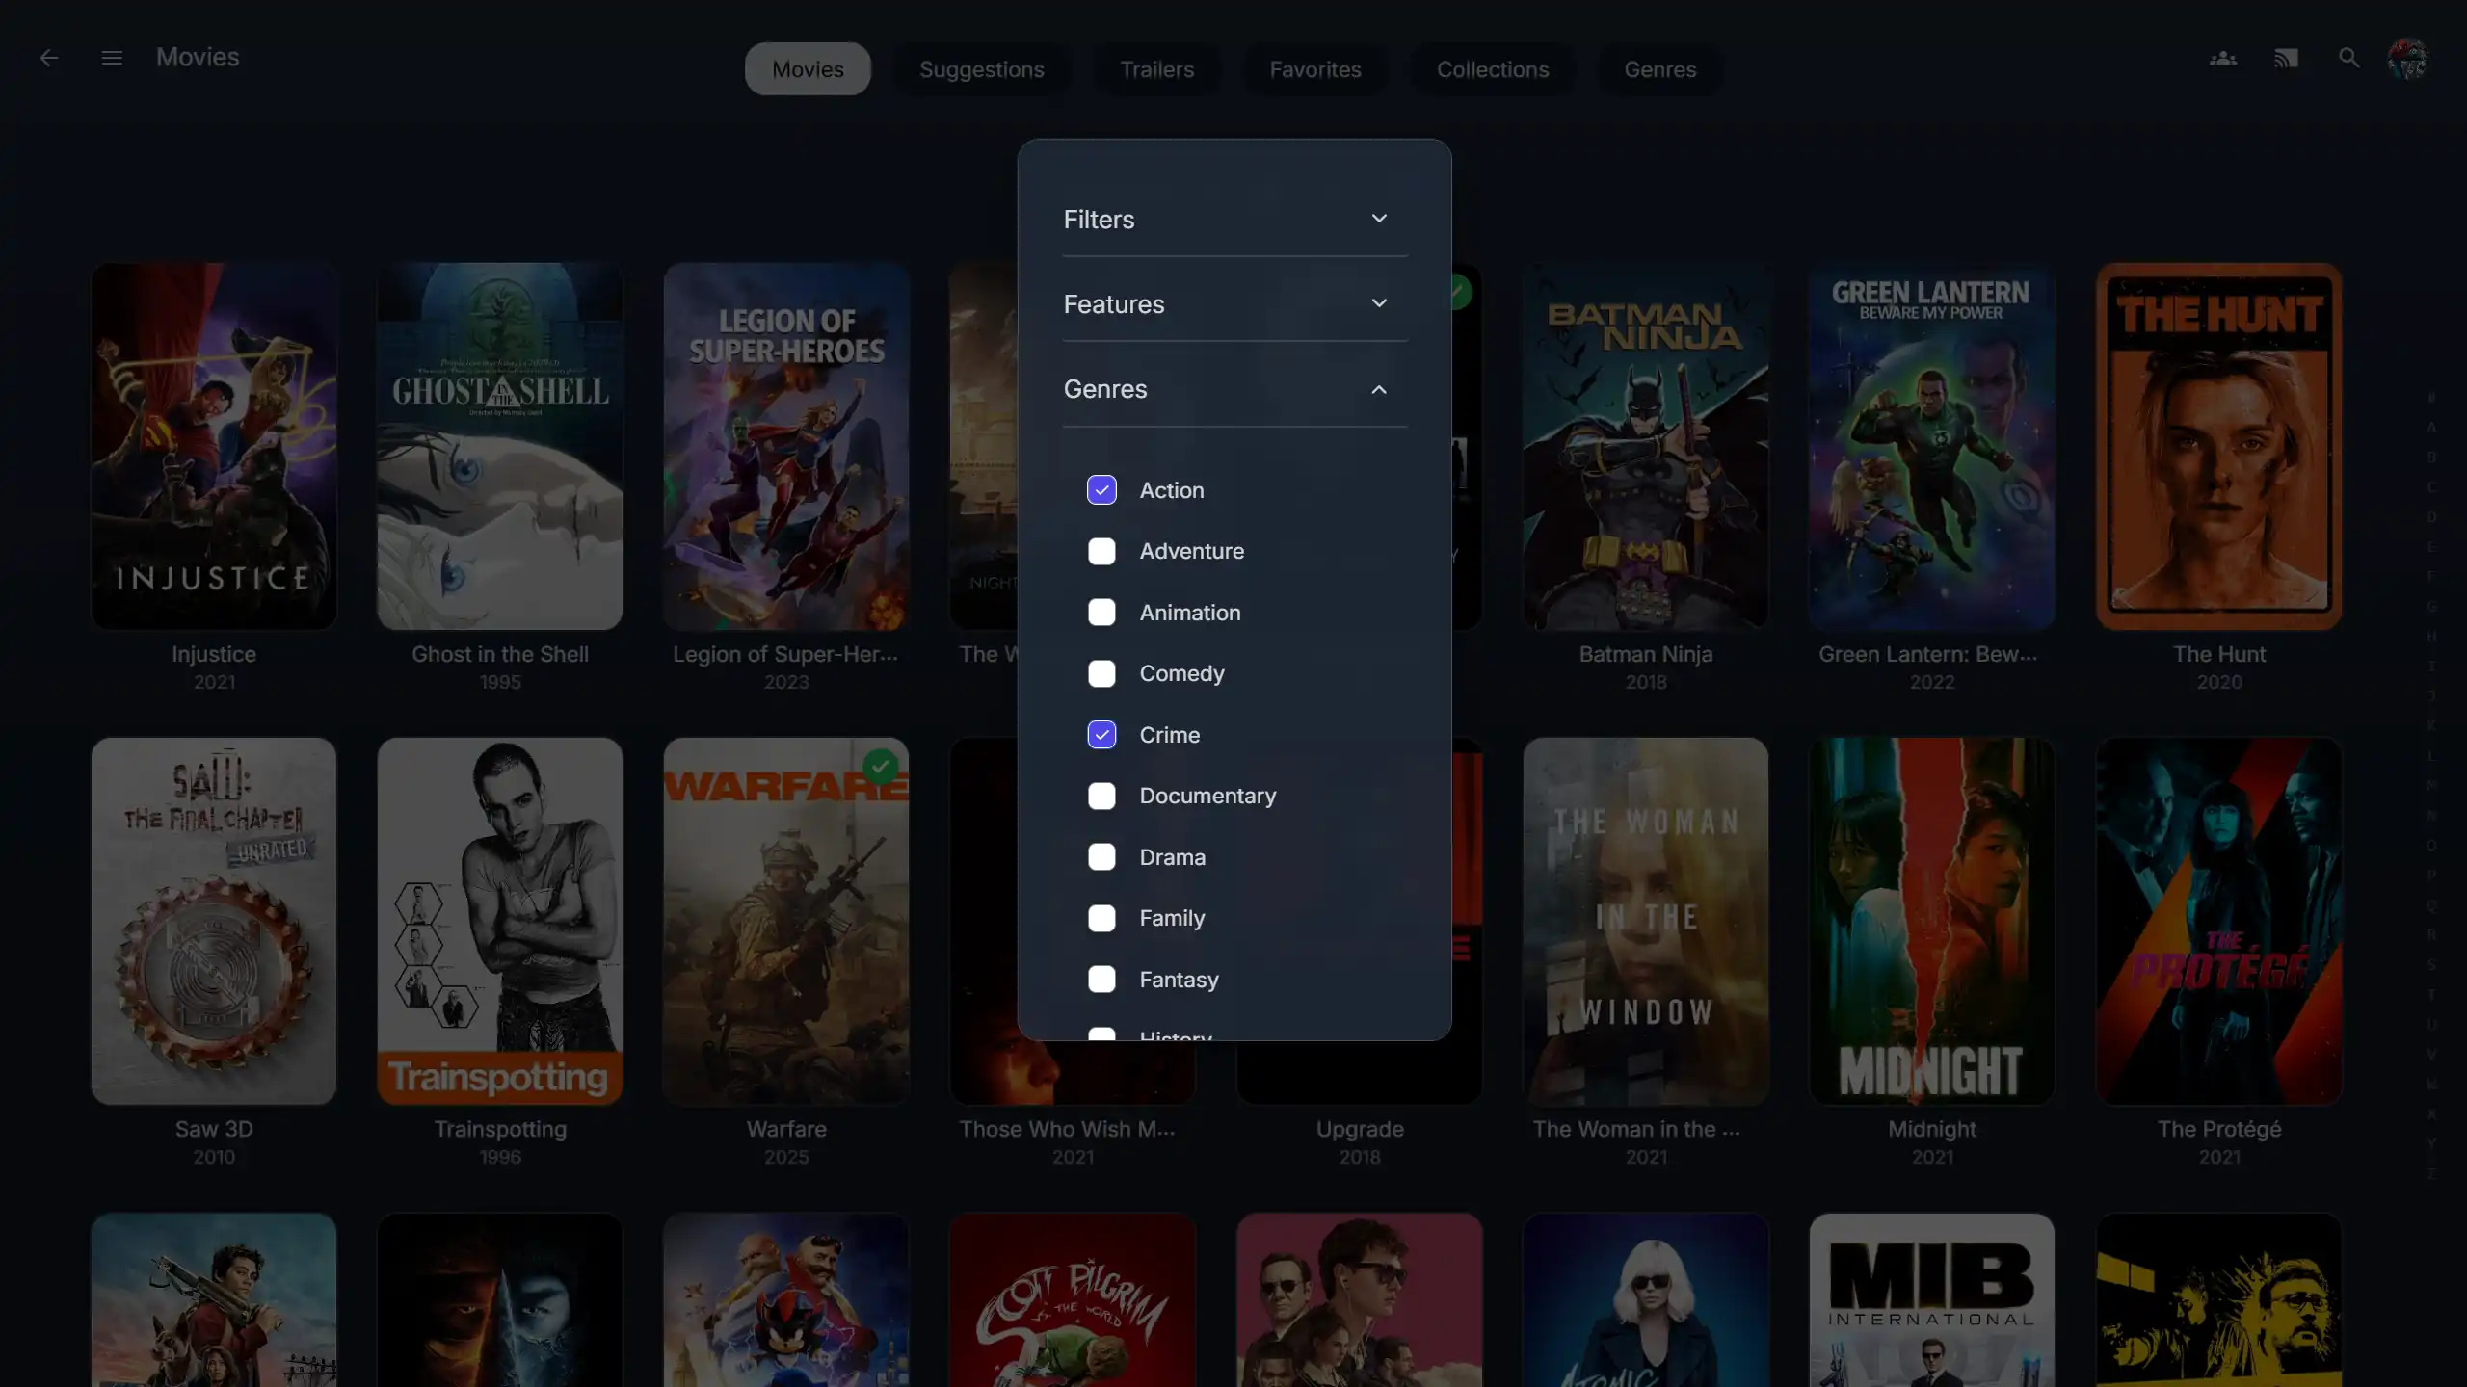
Task: Open the user profile avatar
Action: [2408, 59]
